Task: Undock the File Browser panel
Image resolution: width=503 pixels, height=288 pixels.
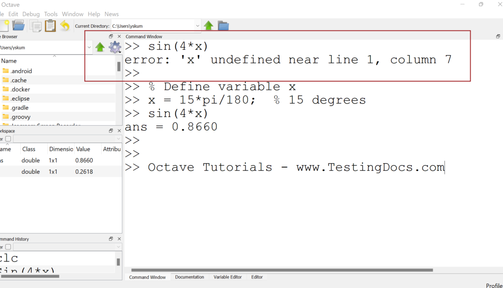Action: [x=111, y=36]
